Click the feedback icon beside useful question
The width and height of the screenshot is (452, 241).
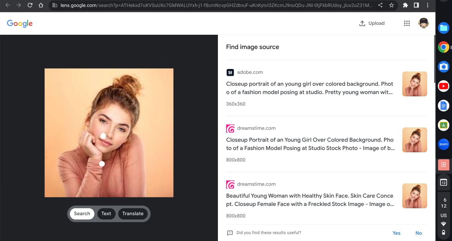[x=230, y=233]
